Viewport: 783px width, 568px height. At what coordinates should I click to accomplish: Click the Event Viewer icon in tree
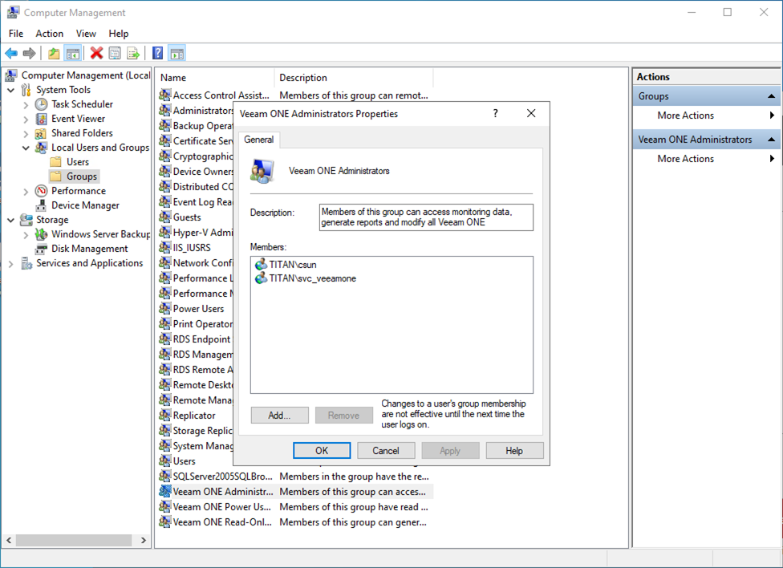42,119
